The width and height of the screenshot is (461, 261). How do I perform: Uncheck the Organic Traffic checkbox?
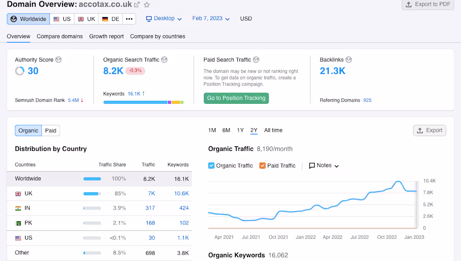pos(211,165)
